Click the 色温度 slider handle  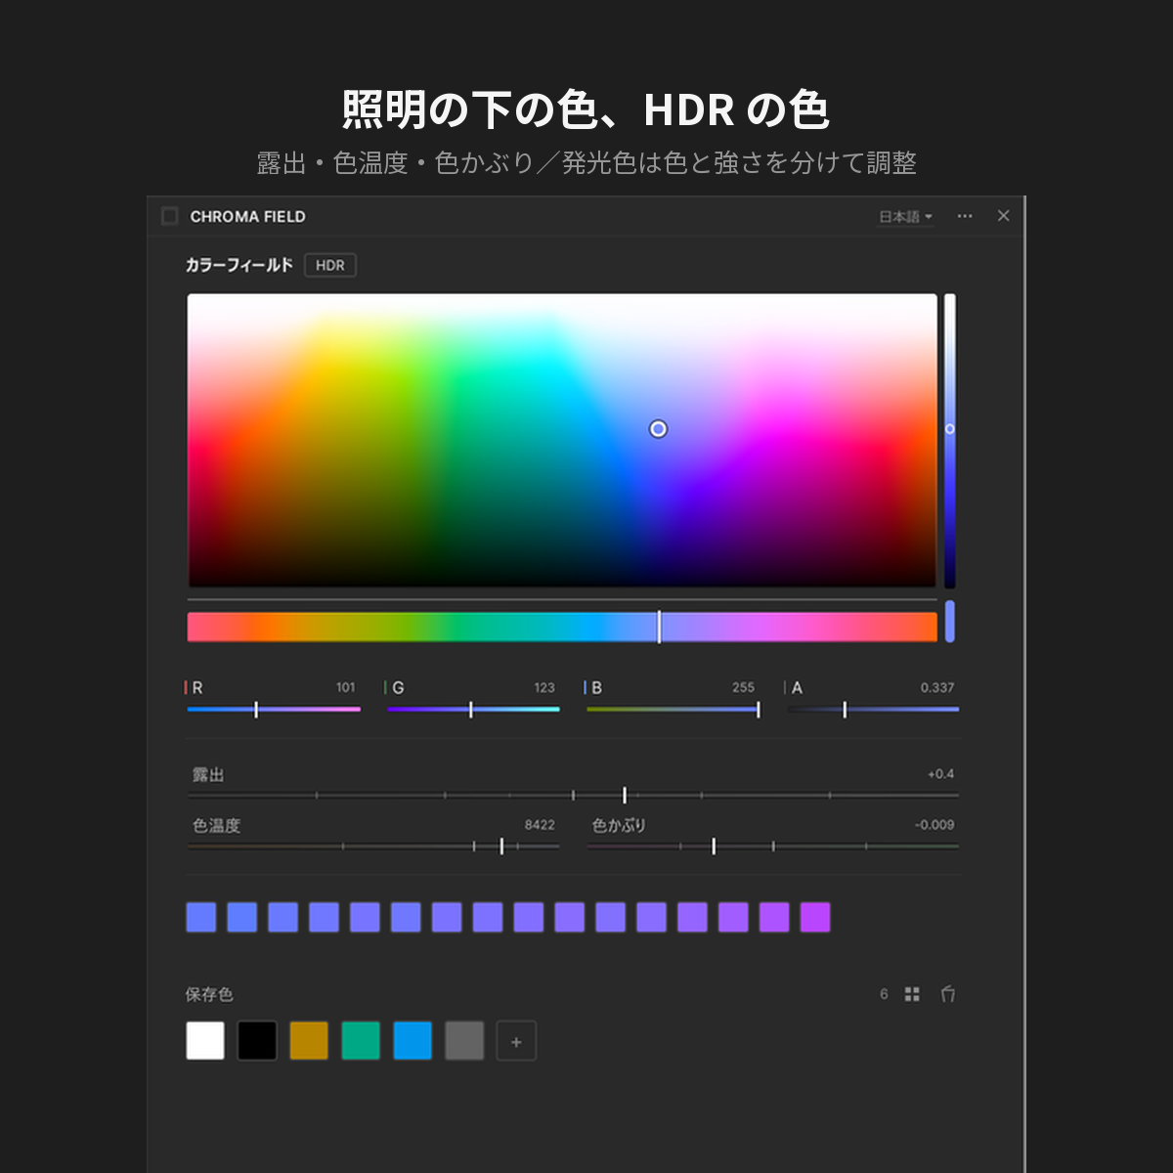click(x=501, y=847)
